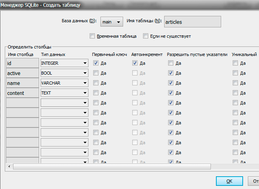Set the active column as primary key
Screen dimensions: 259x189
[x=96, y=73]
